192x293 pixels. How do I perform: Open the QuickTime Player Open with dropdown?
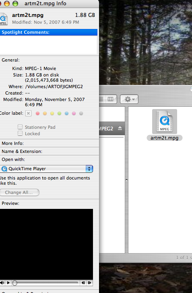pos(47,169)
